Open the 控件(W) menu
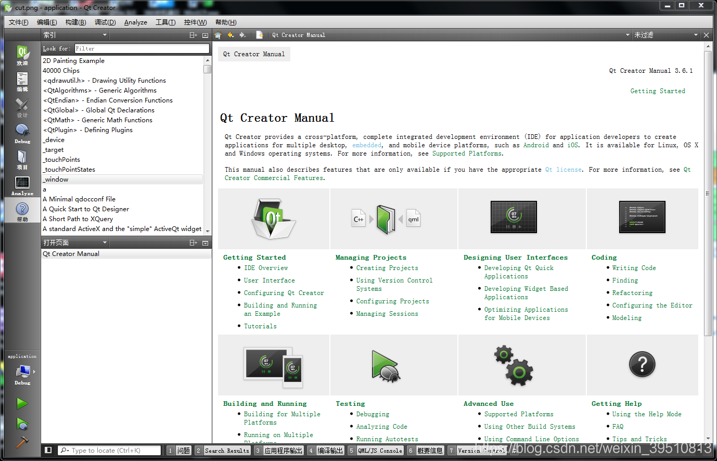The image size is (717, 461). [x=195, y=22]
